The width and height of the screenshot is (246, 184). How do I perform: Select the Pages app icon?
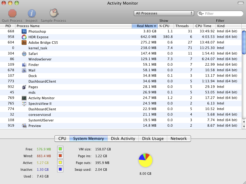coord(24,87)
